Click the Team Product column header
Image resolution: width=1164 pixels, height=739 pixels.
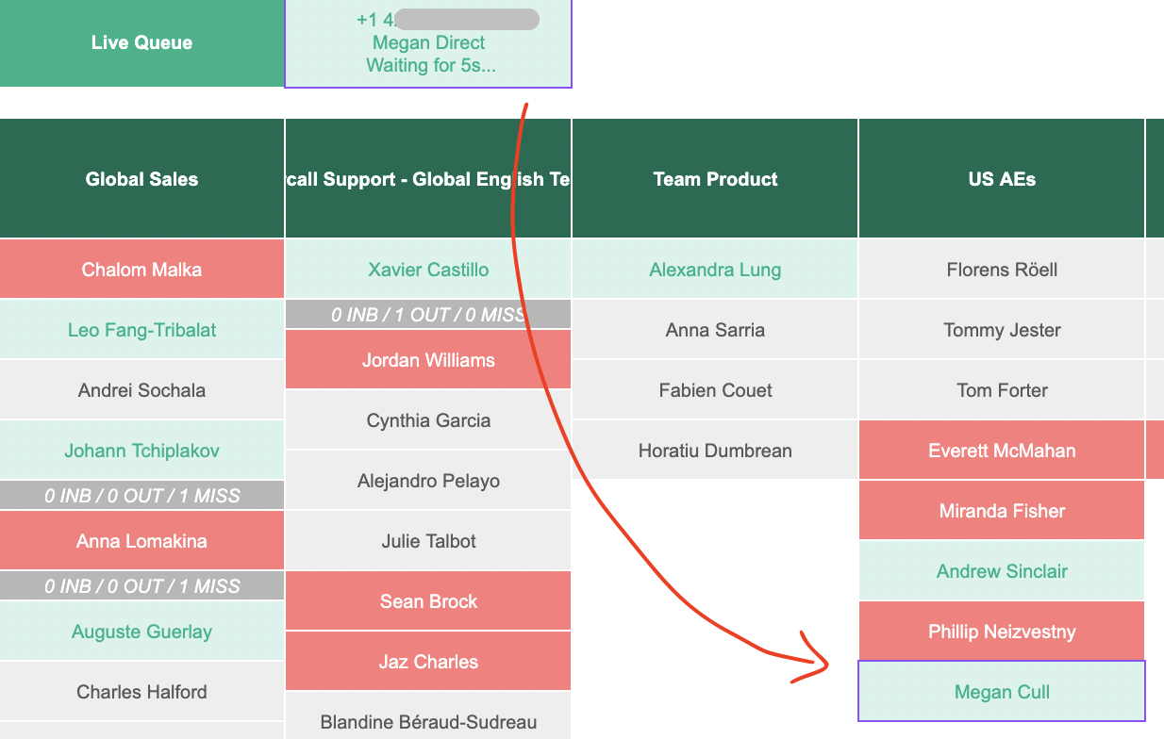pyautogui.click(x=714, y=178)
